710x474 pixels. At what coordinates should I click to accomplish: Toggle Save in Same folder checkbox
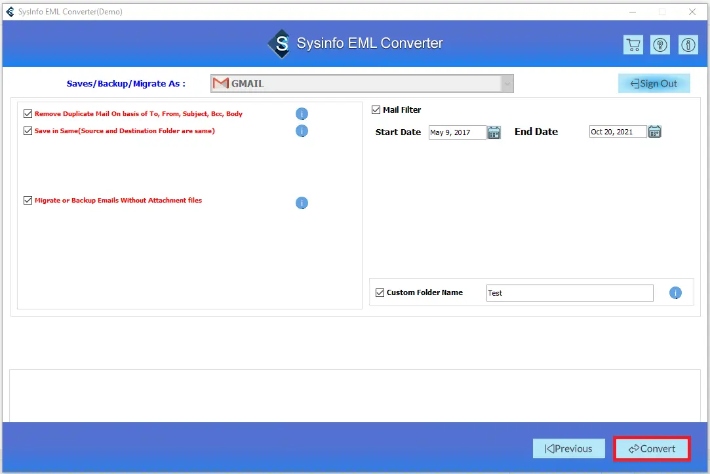point(28,131)
